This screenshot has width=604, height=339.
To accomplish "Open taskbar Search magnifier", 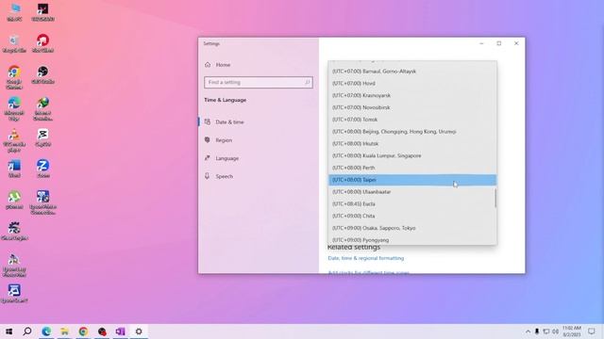I will pyautogui.click(x=27, y=331).
